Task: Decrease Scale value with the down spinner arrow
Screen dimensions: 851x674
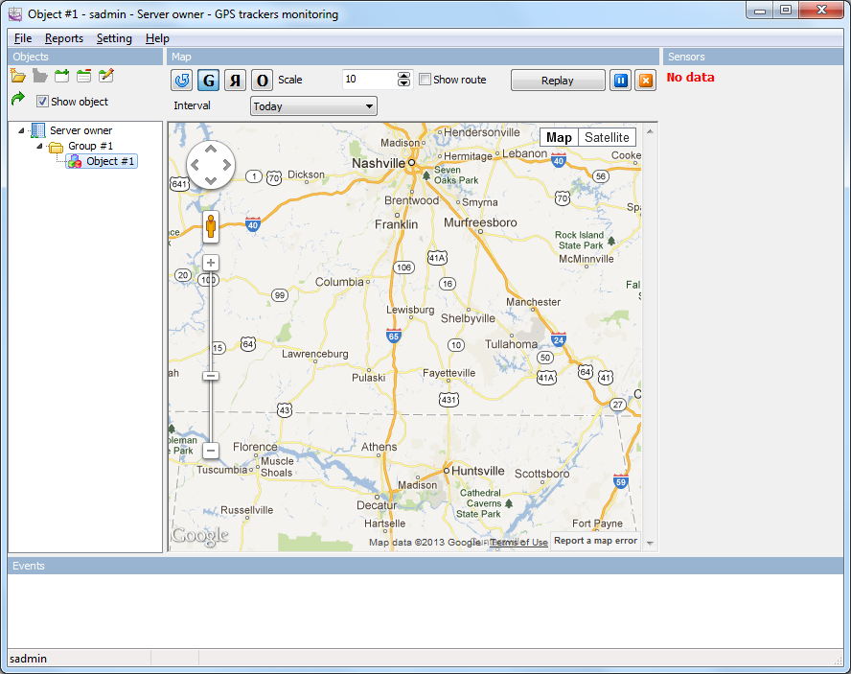Action: [403, 83]
